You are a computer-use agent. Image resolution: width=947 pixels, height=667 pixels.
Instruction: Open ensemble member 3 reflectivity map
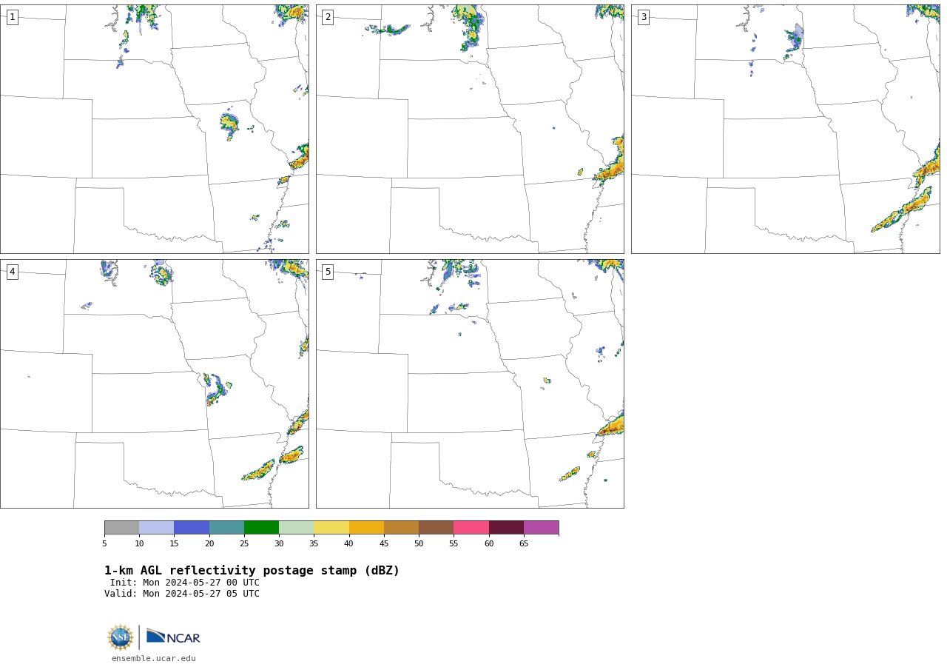tap(786, 129)
